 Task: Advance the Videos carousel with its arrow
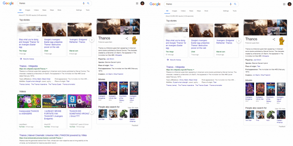tap(92, 112)
